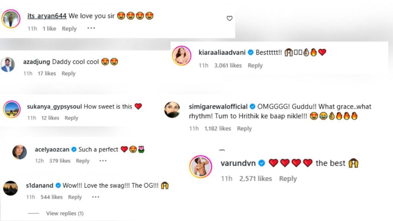Image resolution: width=393 pixels, height=221 pixels.
Task: Open more options on its_aryan644 comment
Action: tap(91, 28)
